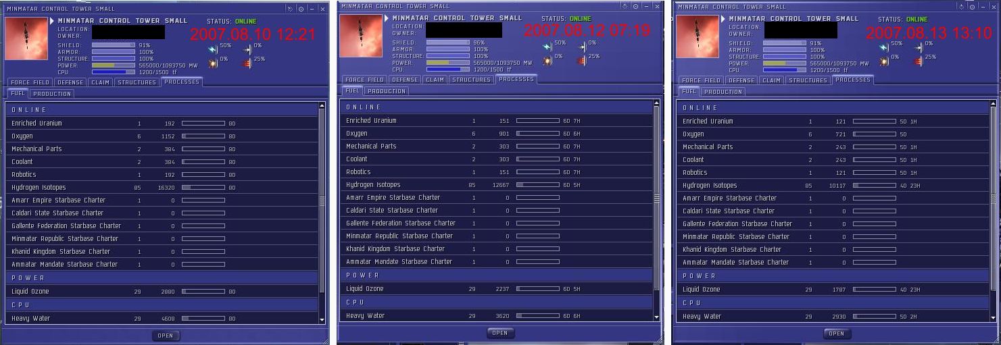Select the Enriched Uranium row showing 192
Image resolution: width=1001 pixels, height=345 pixels.
click(x=162, y=124)
